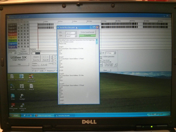
Task: Expand the sample rate dropdown
Action: click(x=114, y=53)
